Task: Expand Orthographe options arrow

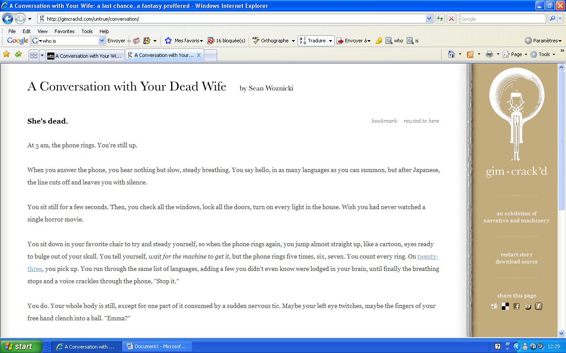Action: coord(293,41)
